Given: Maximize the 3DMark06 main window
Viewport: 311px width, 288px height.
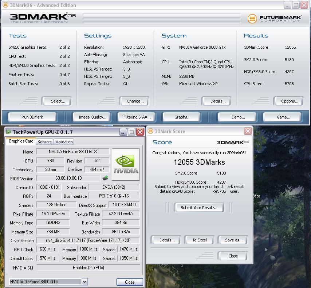Looking at the screenshot, I should (x=296, y=5).
